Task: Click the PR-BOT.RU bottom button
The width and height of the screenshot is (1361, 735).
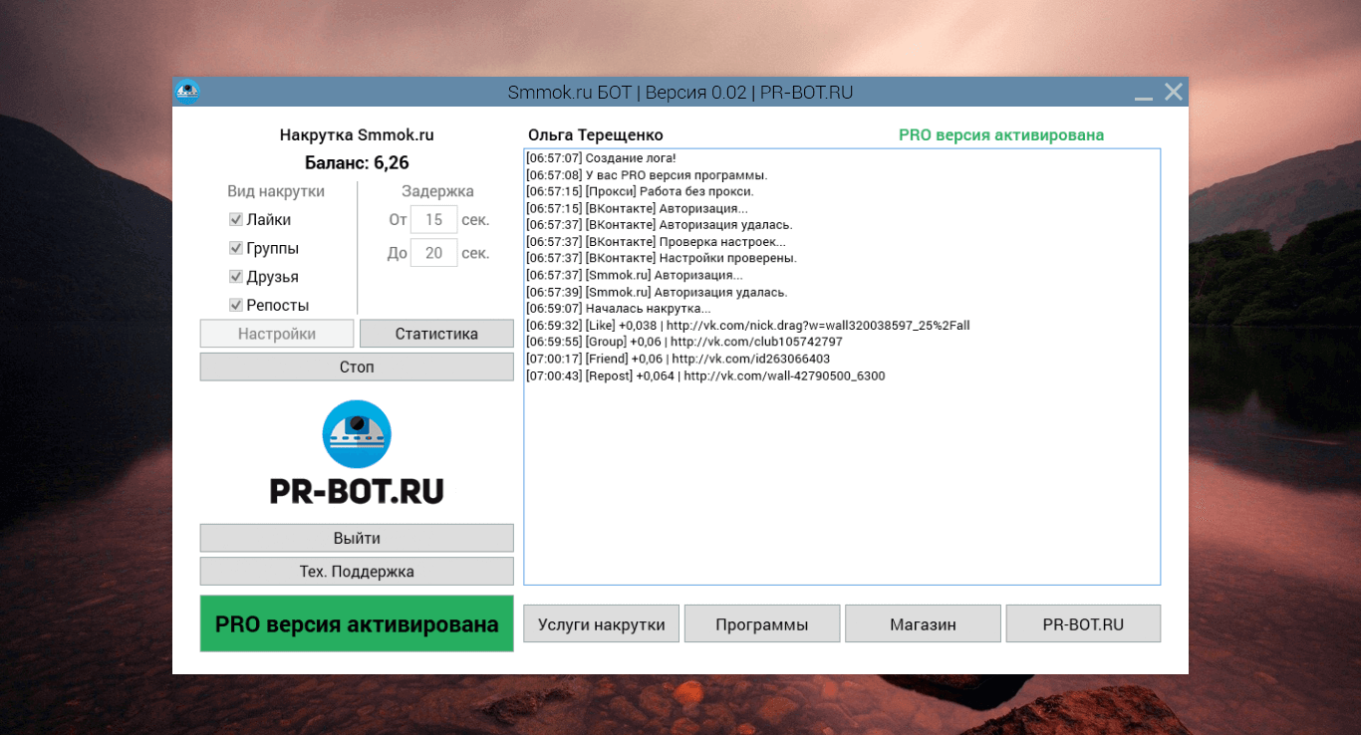Action: pos(1083,623)
